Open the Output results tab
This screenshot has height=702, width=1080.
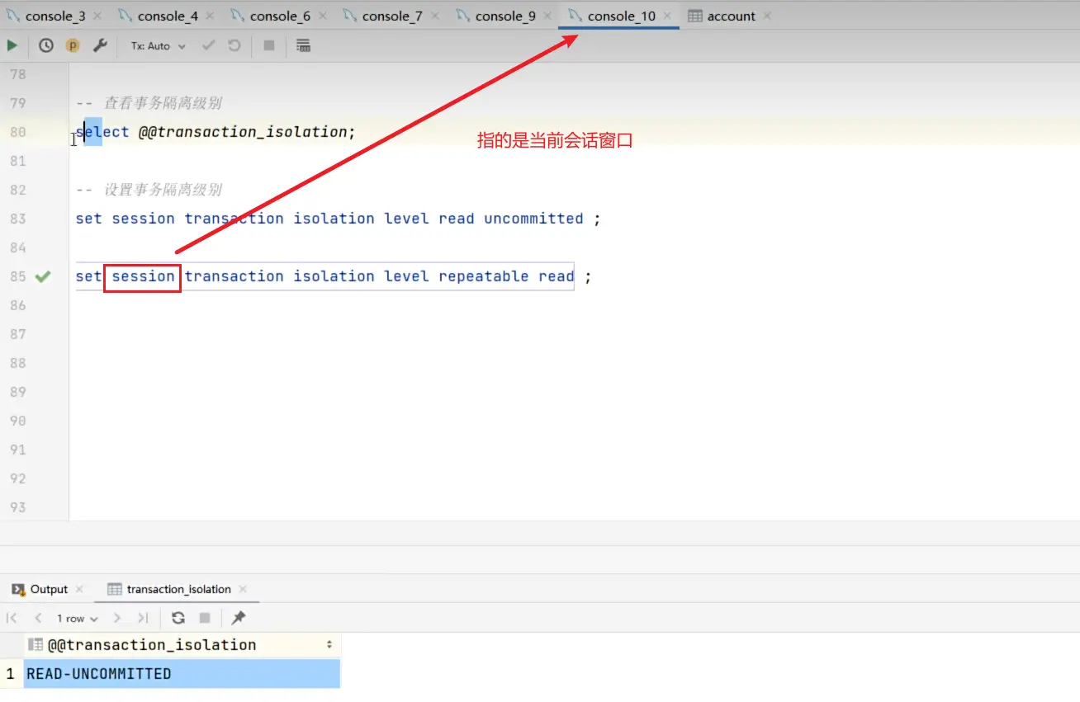click(48, 589)
